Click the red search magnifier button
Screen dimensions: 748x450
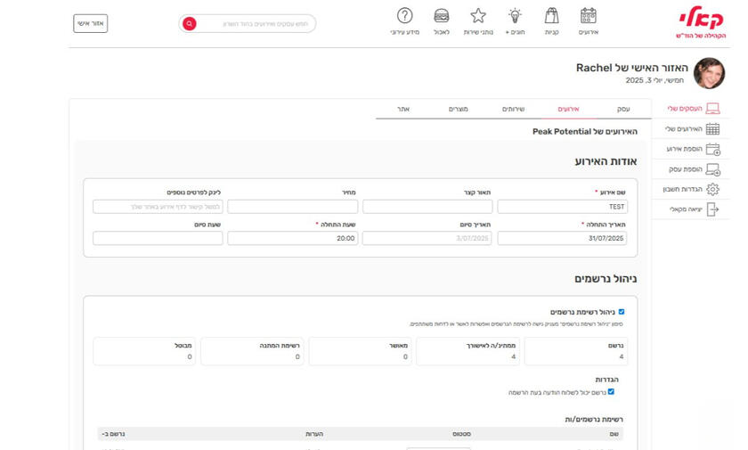tap(189, 24)
